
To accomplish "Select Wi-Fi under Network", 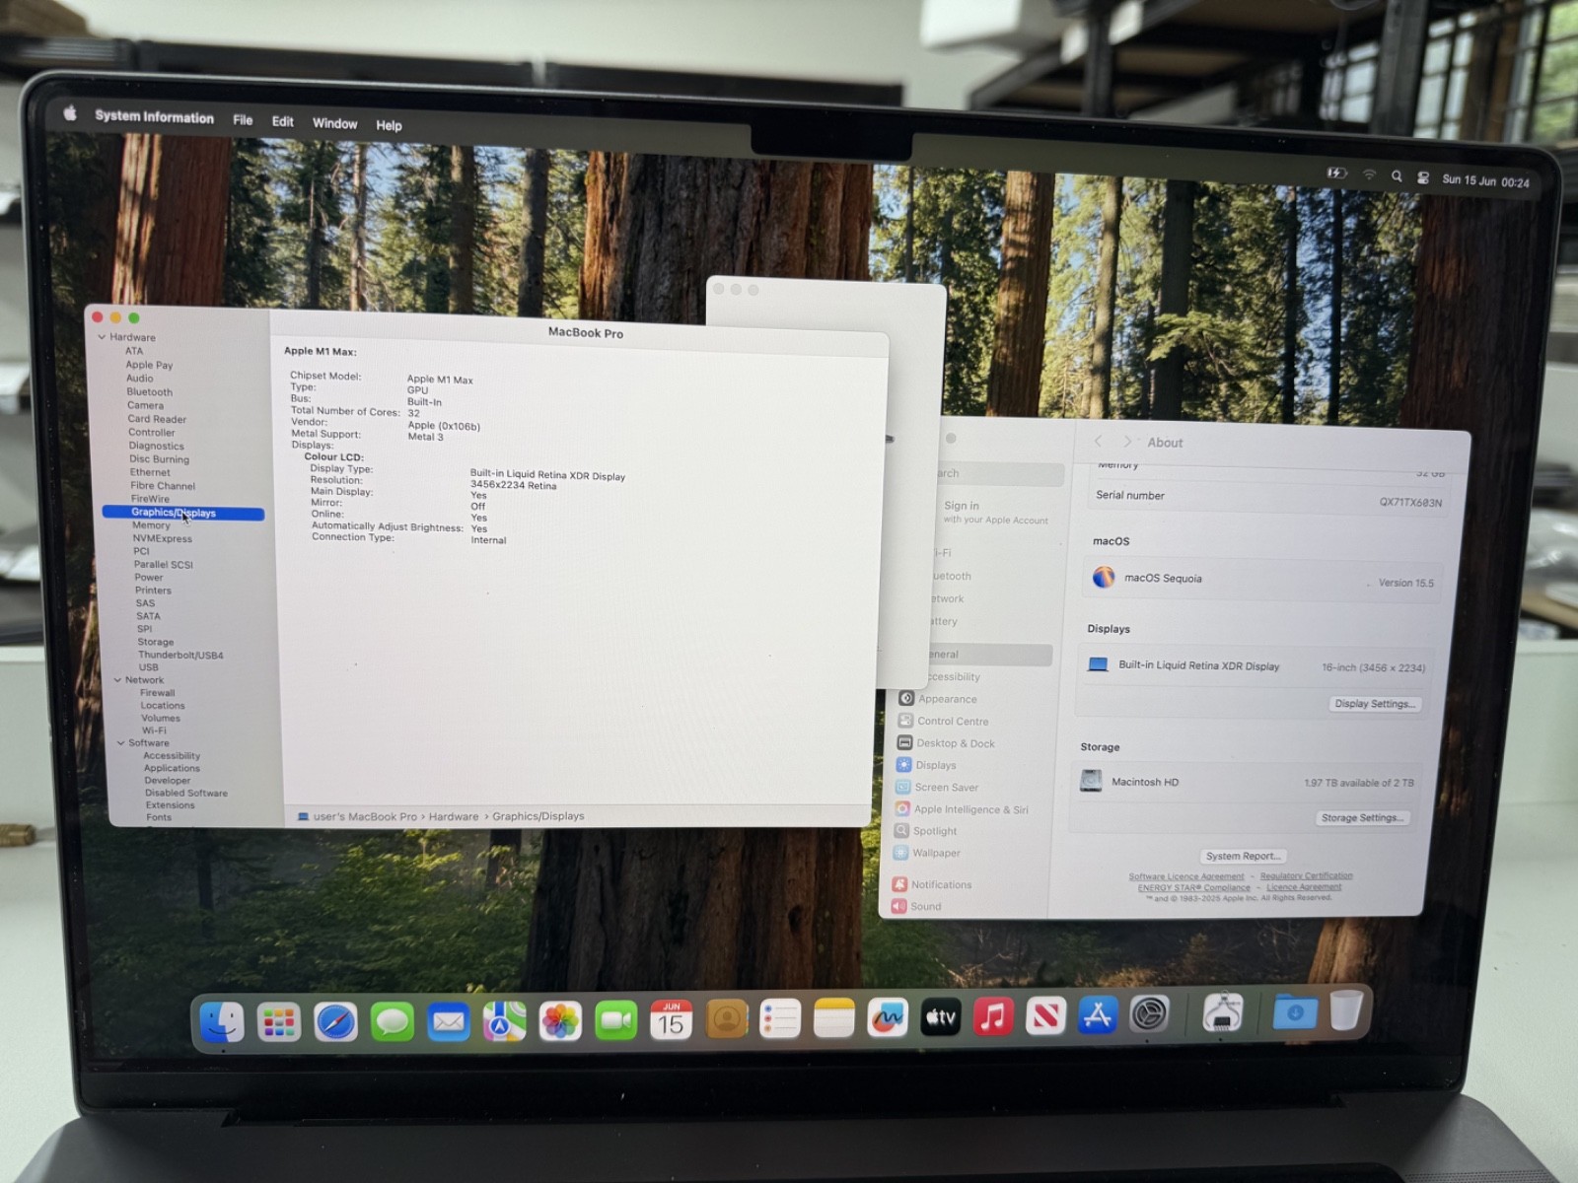I will pyautogui.click(x=154, y=731).
